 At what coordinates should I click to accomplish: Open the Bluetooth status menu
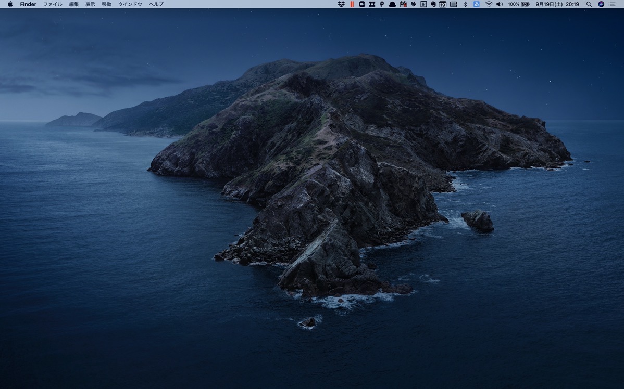465,4
